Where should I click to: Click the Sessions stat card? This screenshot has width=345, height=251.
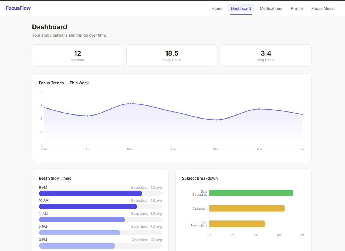pos(78,56)
